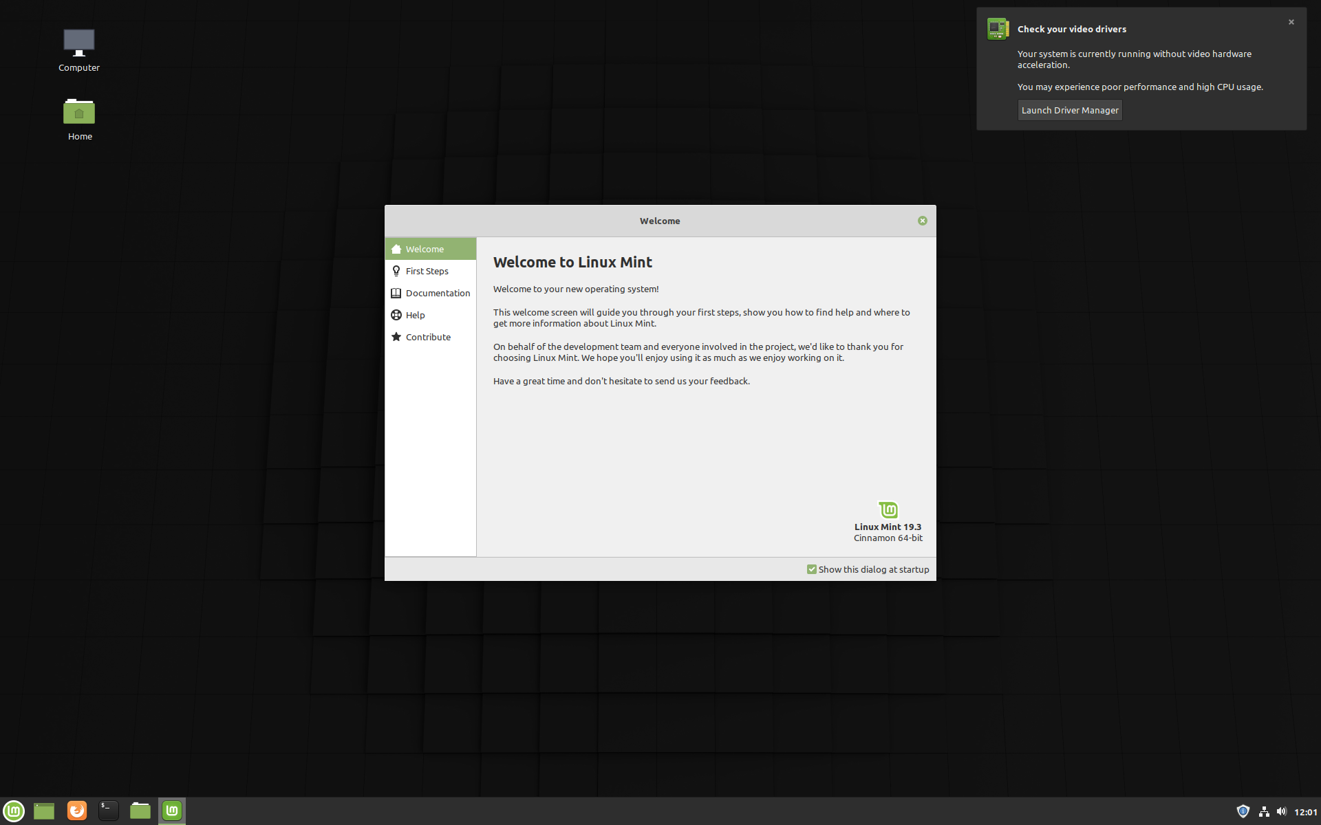Dismiss the video drivers notification

(1291, 22)
